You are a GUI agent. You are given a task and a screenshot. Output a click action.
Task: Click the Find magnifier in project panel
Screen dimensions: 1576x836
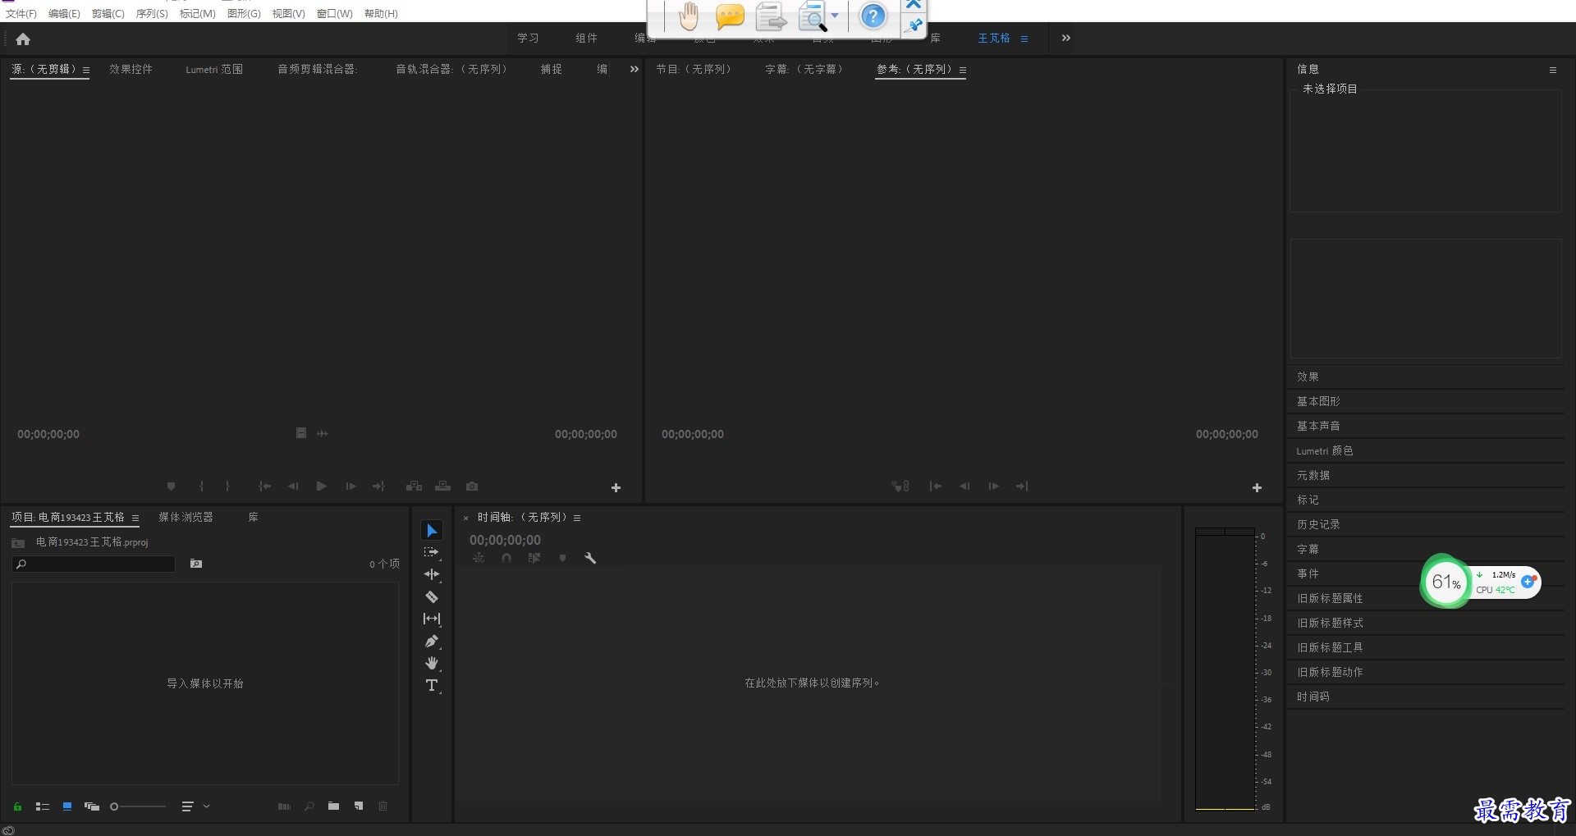point(309,806)
